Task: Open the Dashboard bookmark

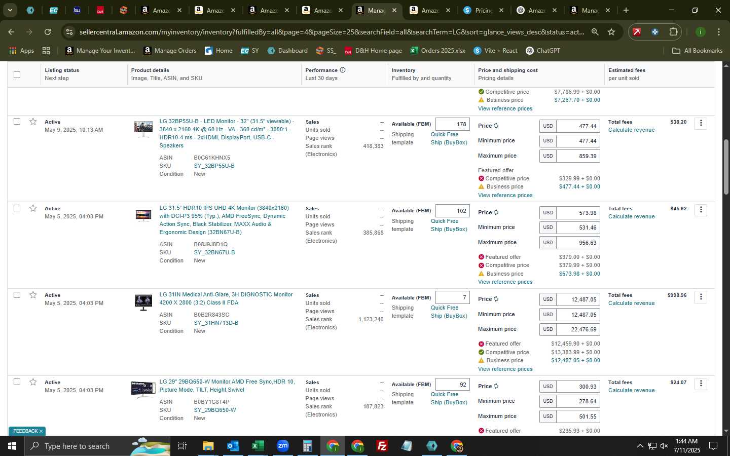Action: pyautogui.click(x=287, y=51)
